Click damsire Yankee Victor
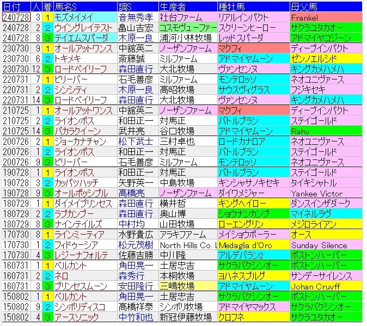The image size is (367, 326). coord(326,193)
